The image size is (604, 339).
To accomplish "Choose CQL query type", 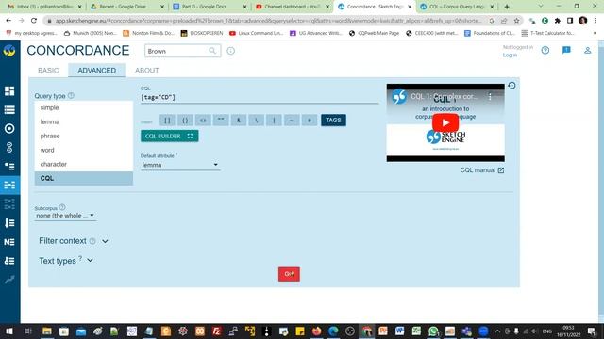I will click(x=84, y=178).
